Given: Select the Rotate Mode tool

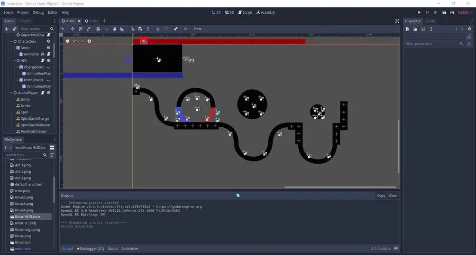Looking at the screenshot, I should pyautogui.click(x=80, y=29).
